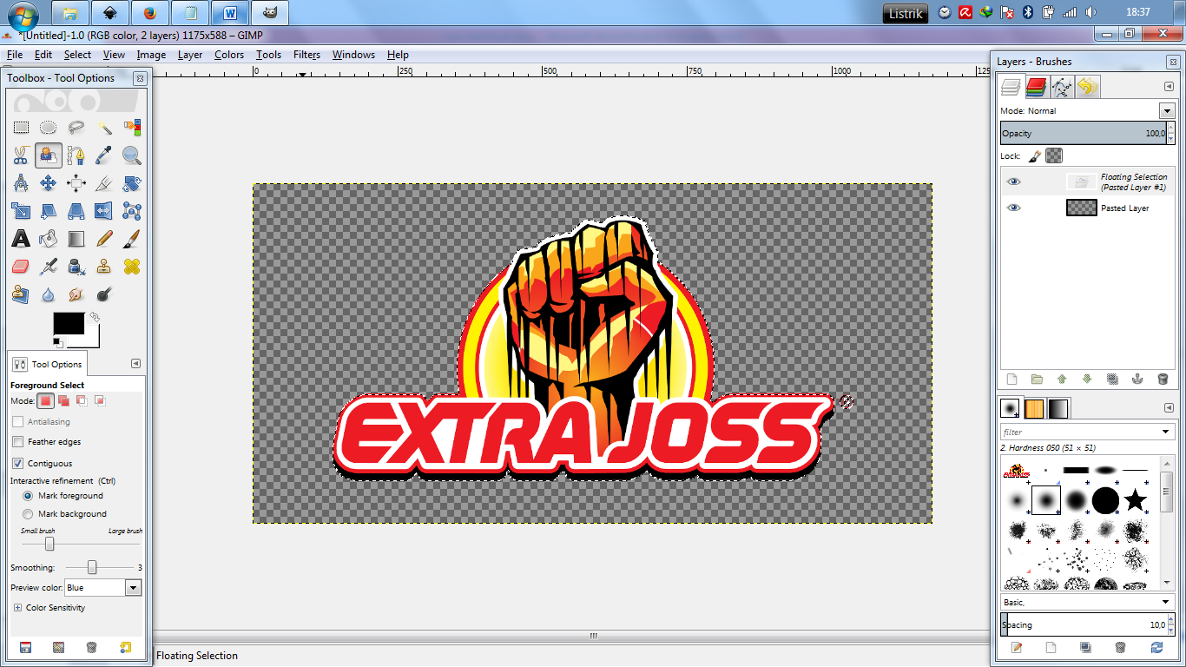Screen dimensions: 1186x667
Task: Expand the Color Sensitivity section
Action: click(x=17, y=608)
